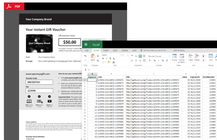Click the fx insert function icon
Screen dimensions: 217x140
(86, 70)
